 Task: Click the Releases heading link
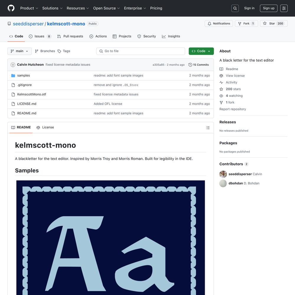[x=228, y=122]
